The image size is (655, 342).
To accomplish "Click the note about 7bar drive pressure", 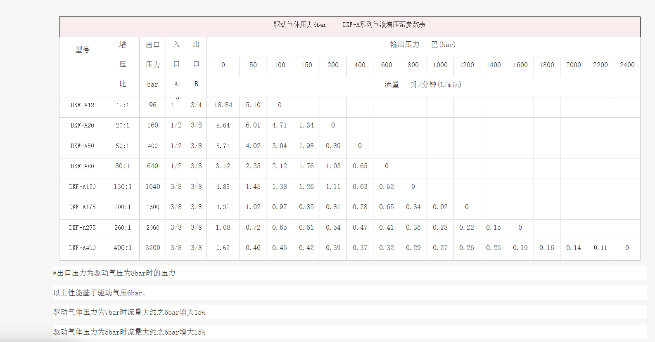I will pos(129,312).
